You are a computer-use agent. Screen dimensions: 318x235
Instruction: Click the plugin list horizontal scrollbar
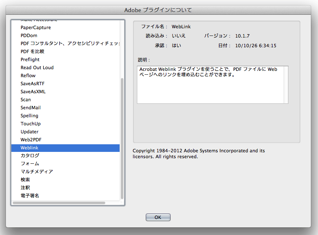59,203
